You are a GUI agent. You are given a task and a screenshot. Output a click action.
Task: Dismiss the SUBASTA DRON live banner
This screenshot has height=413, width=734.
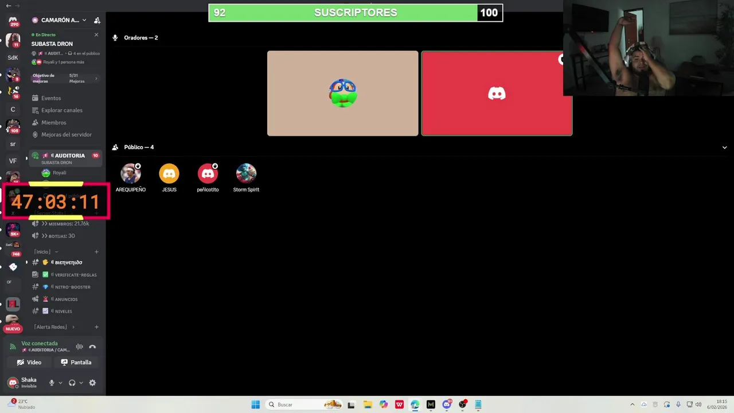pyautogui.click(x=96, y=35)
